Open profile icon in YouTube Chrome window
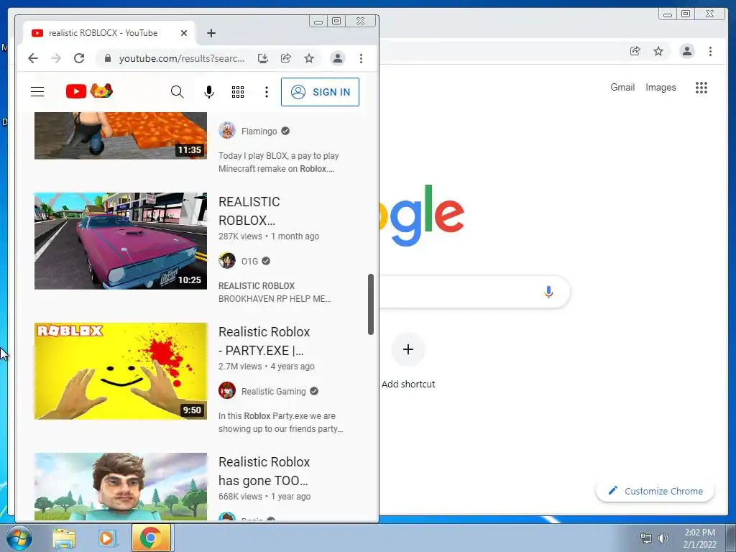This screenshot has height=552, width=736. pyautogui.click(x=338, y=58)
